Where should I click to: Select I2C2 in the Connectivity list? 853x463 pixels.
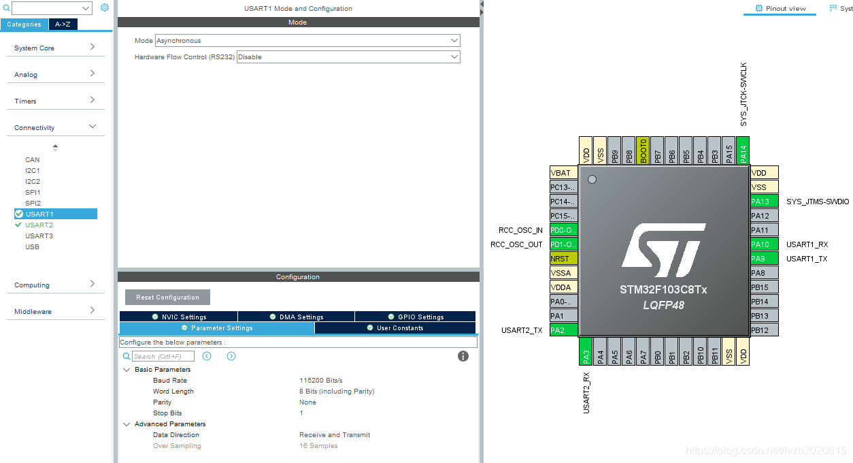point(33,181)
